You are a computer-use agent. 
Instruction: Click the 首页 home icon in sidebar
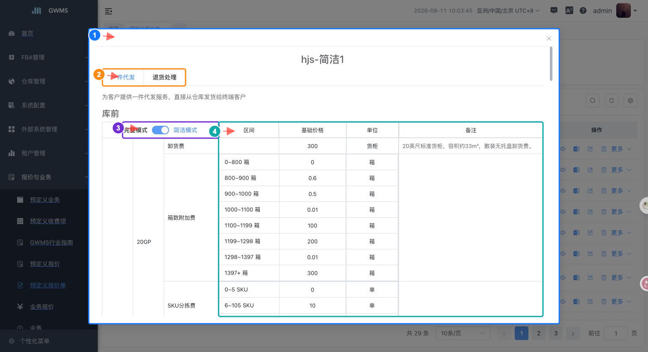point(12,33)
